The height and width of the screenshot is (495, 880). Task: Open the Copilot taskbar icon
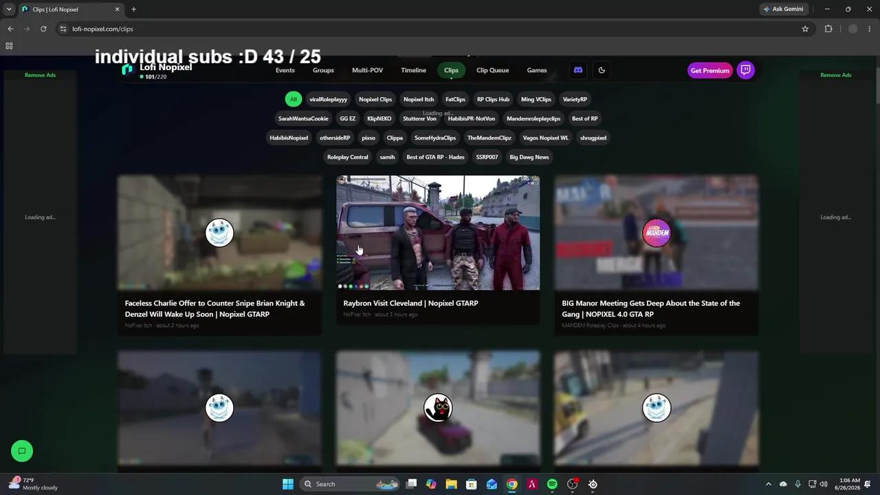tap(431, 484)
